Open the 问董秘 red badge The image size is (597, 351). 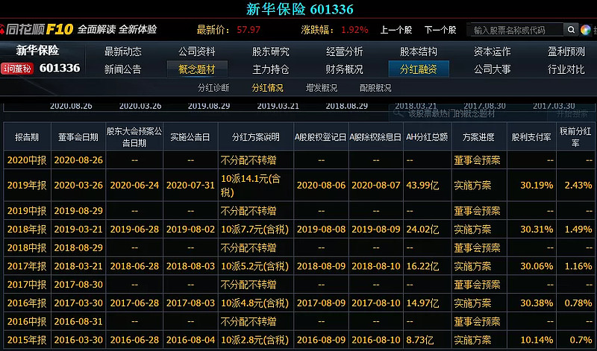[17, 69]
